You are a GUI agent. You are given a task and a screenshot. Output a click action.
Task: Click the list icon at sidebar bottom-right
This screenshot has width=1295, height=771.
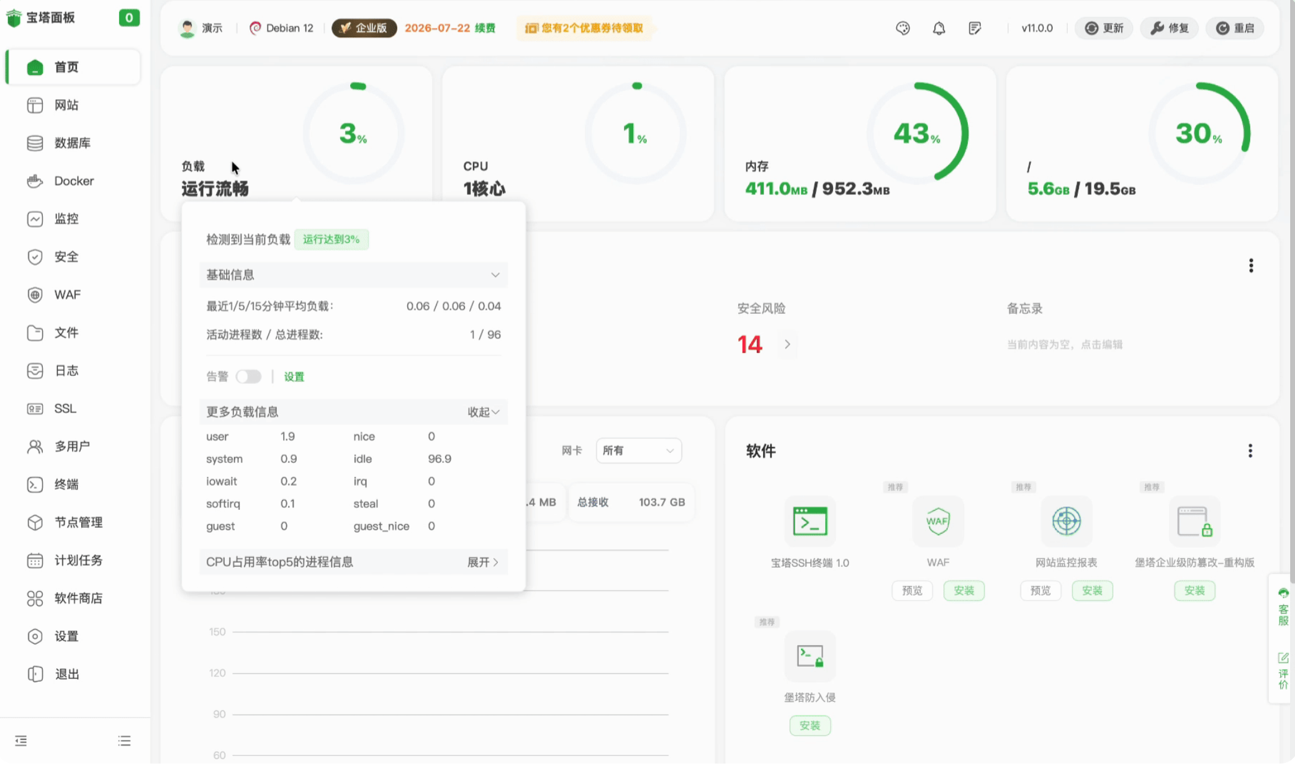(124, 741)
